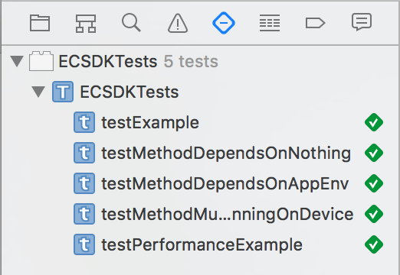Show the Symbol navigator hierarchy icon

[x=86, y=24]
